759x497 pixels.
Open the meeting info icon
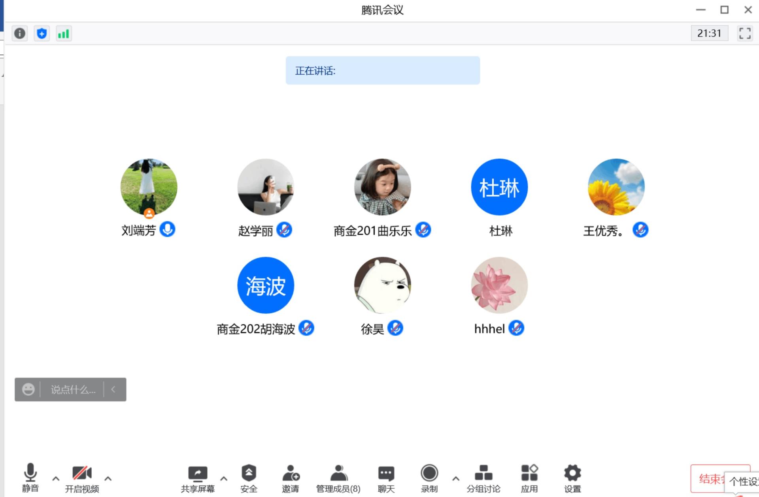pos(20,34)
